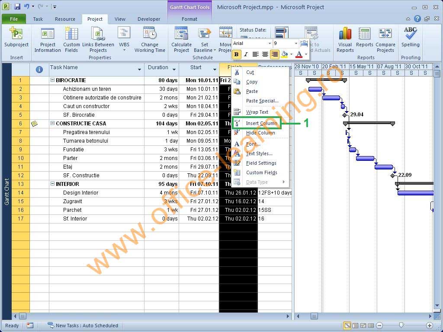Select Cut from context menu
This screenshot has width=443, height=332.
point(260,72)
